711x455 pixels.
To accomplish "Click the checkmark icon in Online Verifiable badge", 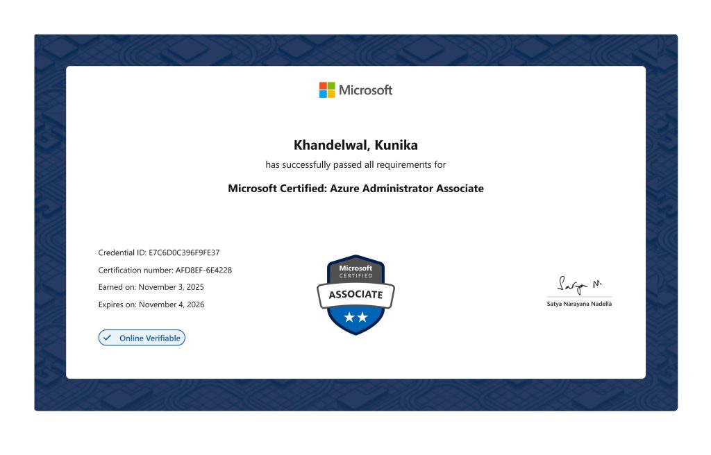I will pos(108,338).
